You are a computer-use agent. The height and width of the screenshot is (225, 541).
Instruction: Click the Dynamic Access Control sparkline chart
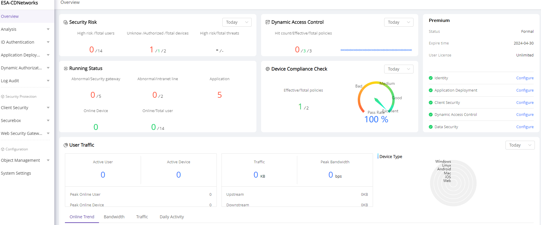click(376, 50)
